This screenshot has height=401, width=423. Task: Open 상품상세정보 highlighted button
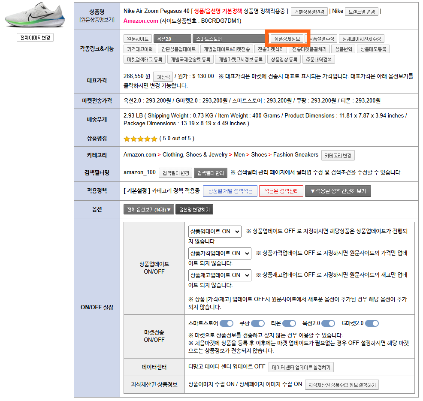pyautogui.click(x=287, y=39)
